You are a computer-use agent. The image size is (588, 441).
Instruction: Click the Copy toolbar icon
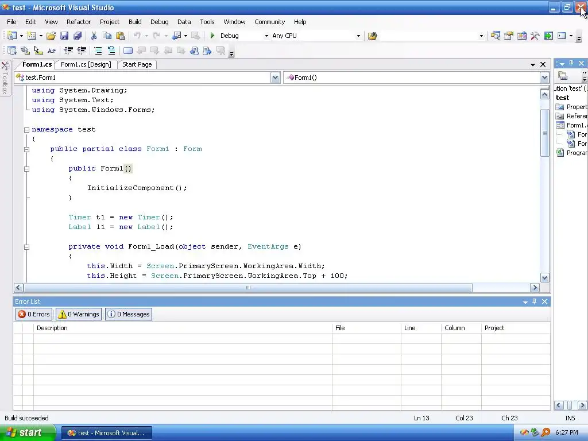coord(107,36)
